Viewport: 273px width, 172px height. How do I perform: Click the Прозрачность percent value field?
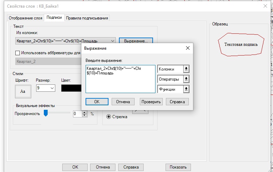tap(78, 114)
